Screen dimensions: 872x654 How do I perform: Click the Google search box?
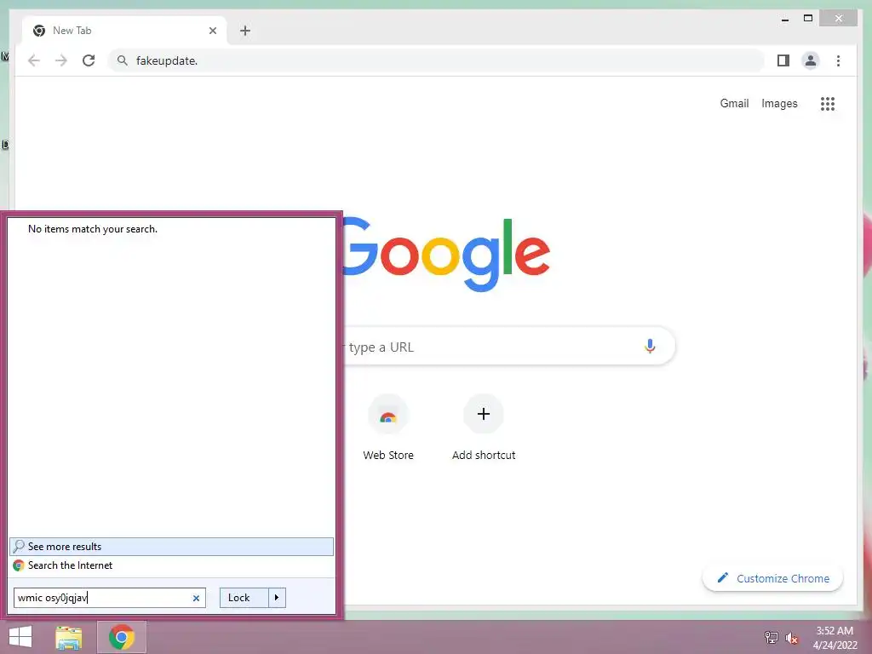(x=509, y=347)
